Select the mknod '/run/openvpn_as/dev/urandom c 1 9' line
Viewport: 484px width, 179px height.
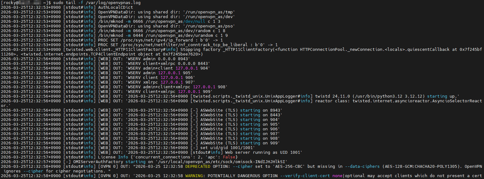[114, 35]
